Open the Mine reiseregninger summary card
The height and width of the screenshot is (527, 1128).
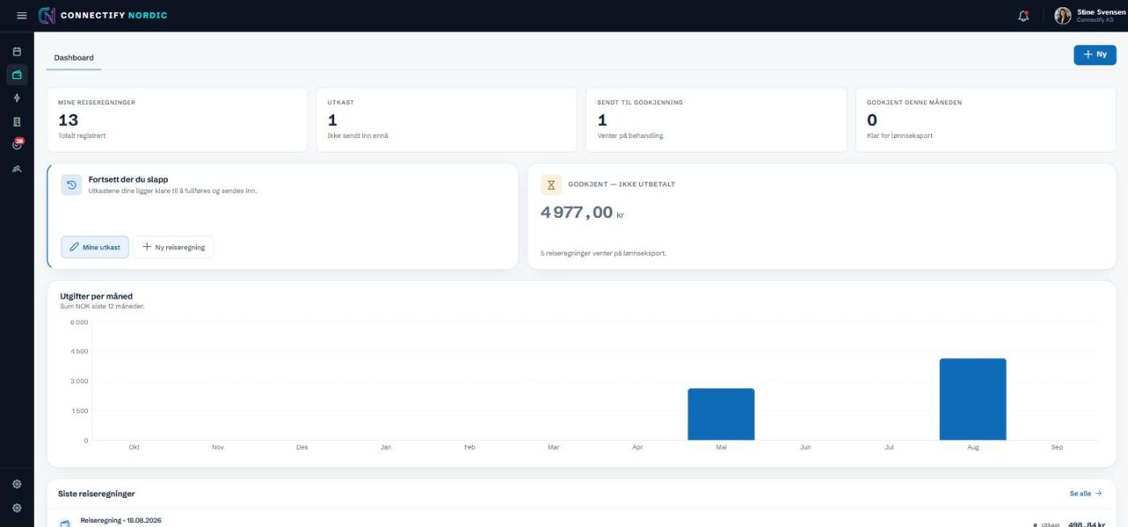pyautogui.click(x=178, y=119)
